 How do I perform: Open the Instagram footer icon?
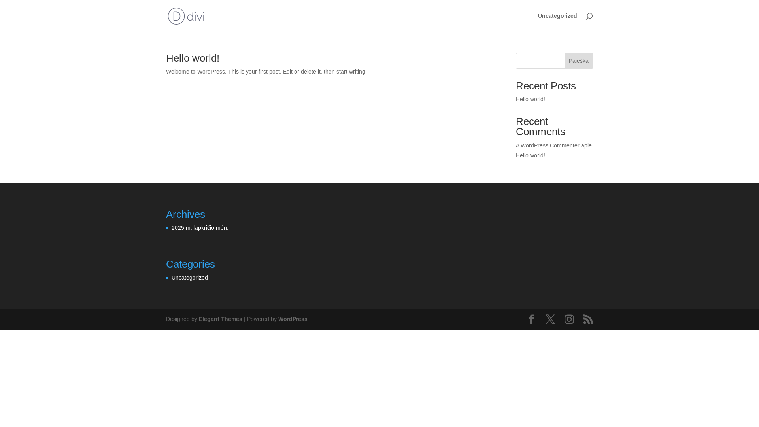coord(569,319)
